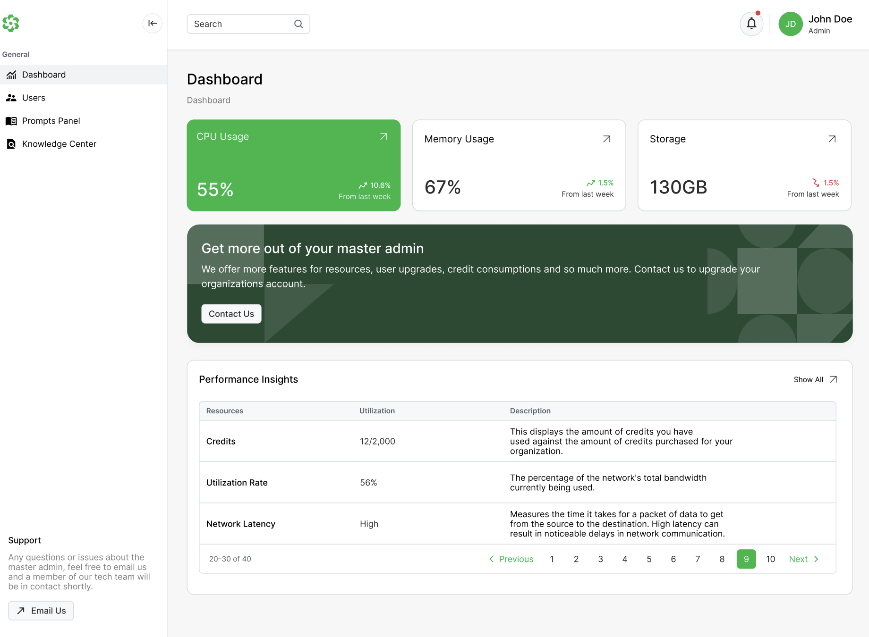Collapse the sidebar with the arrow button

pyautogui.click(x=153, y=24)
